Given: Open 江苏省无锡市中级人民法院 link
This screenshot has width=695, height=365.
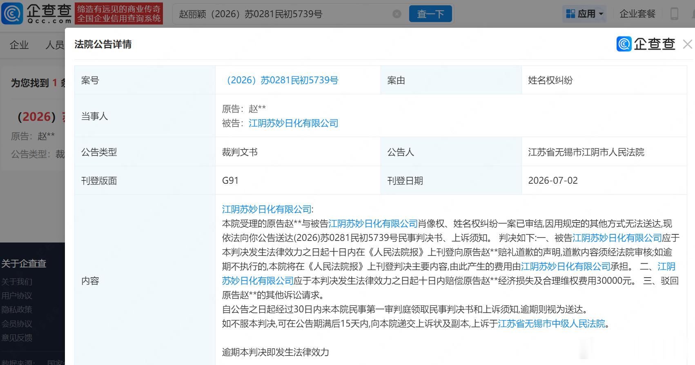Looking at the screenshot, I should coord(551,324).
